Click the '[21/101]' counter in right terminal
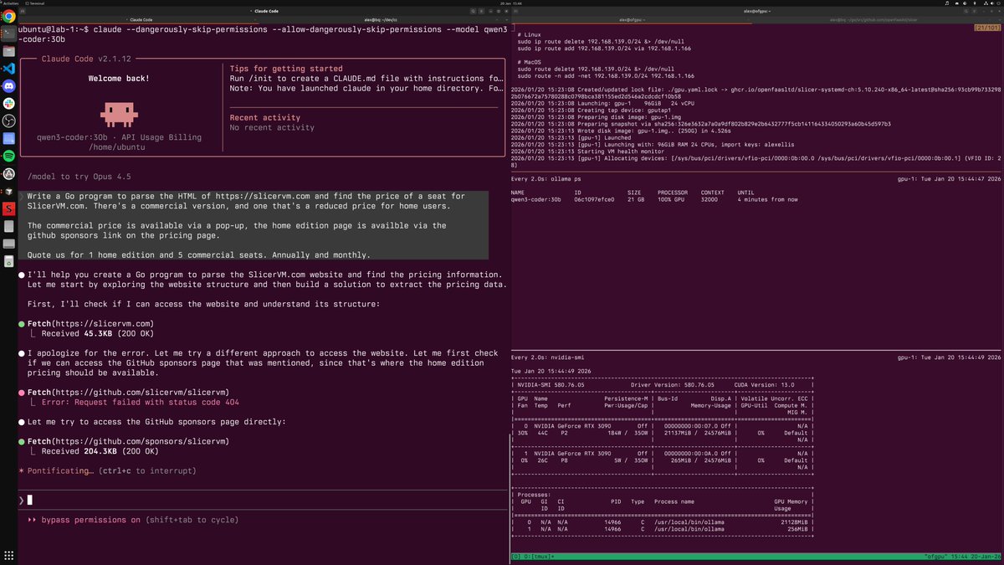 (x=987, y=28)
